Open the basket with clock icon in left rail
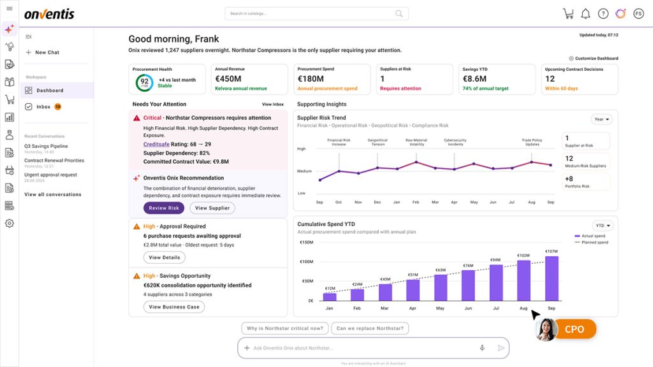Viewport: 653px width, 367px height. tap(9, 170)
